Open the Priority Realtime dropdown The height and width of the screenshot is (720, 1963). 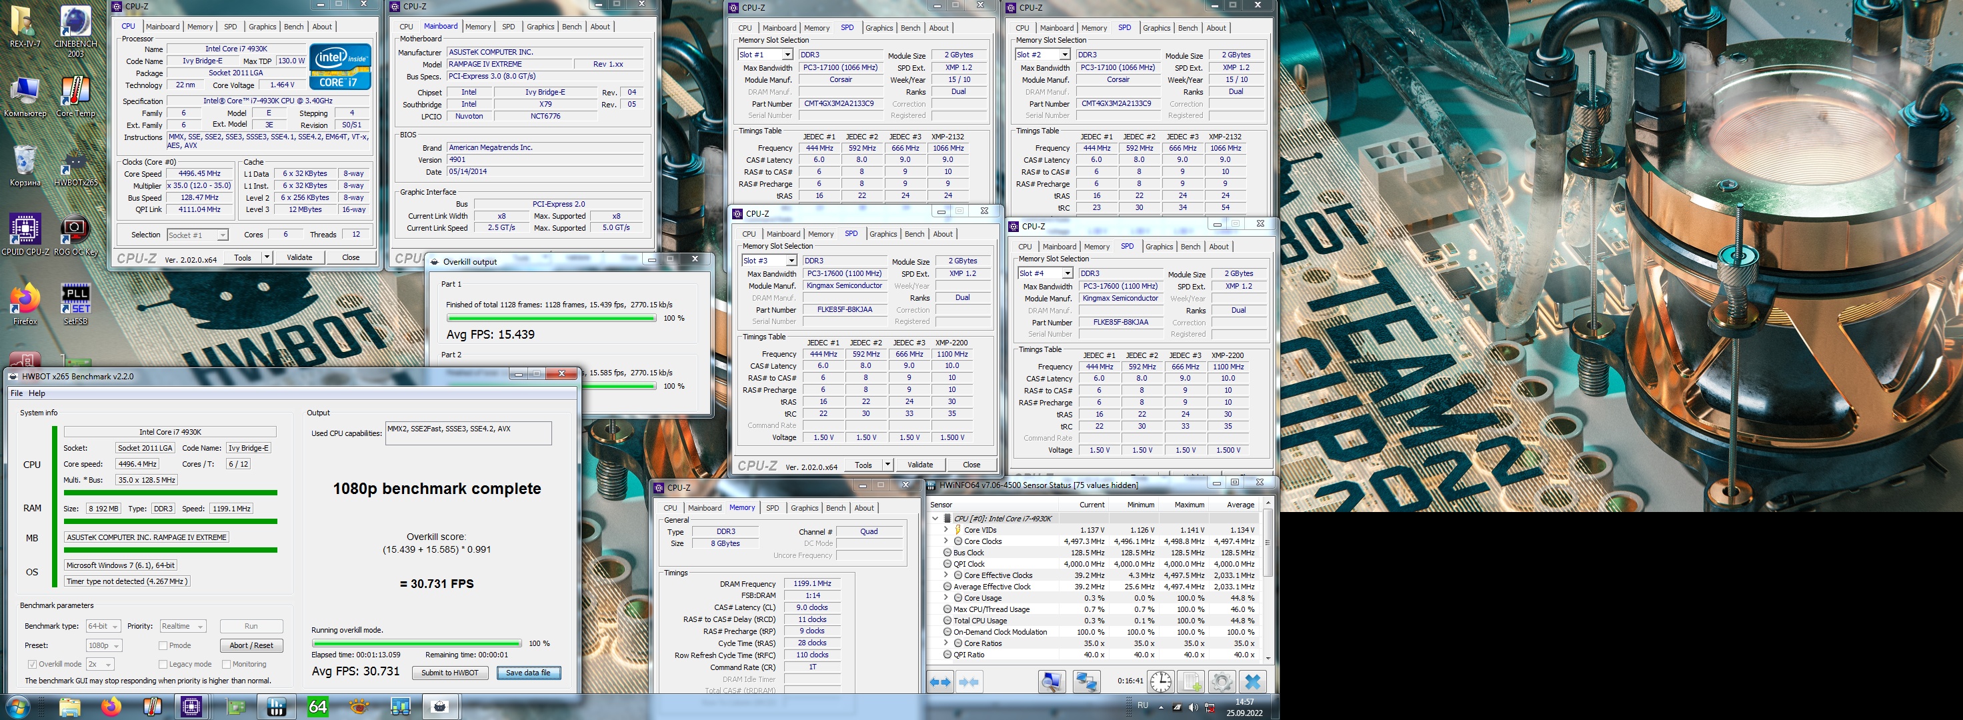(183, 626)
